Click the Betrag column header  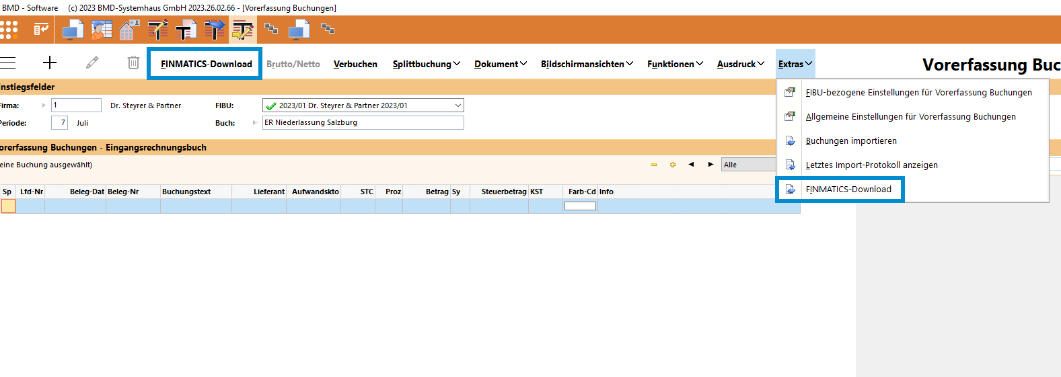click(x=427, y=192)
